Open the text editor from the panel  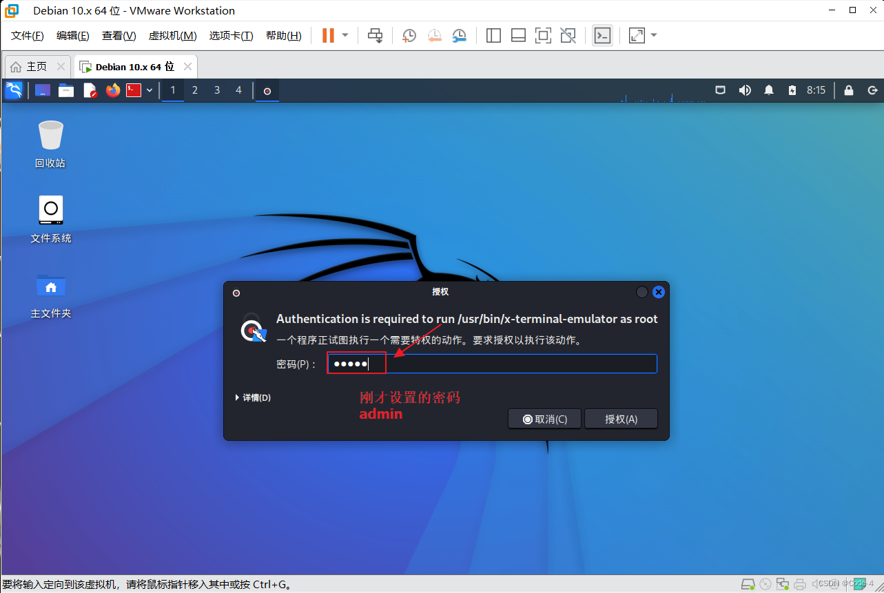click(90, 90)
